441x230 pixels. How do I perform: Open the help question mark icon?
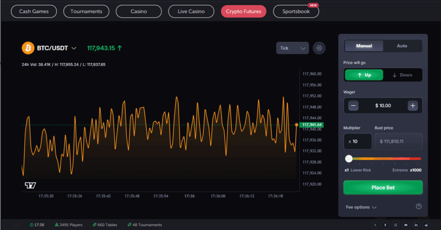coord(419,206)
